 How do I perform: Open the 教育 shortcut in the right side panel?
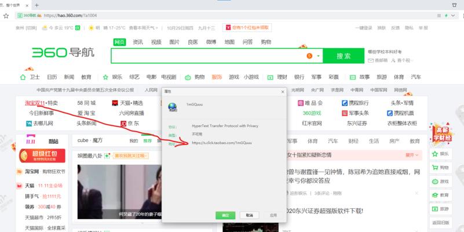click(441, 195)
